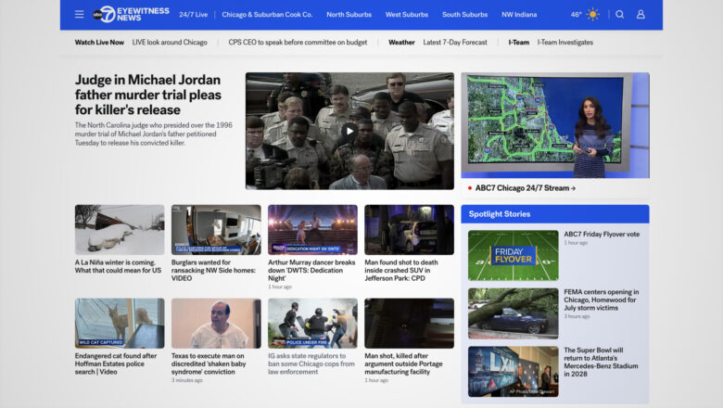This screenshot has width=723, height=408.
Task: Click the North Carolina judge summary text
Action: pos(154,134)
